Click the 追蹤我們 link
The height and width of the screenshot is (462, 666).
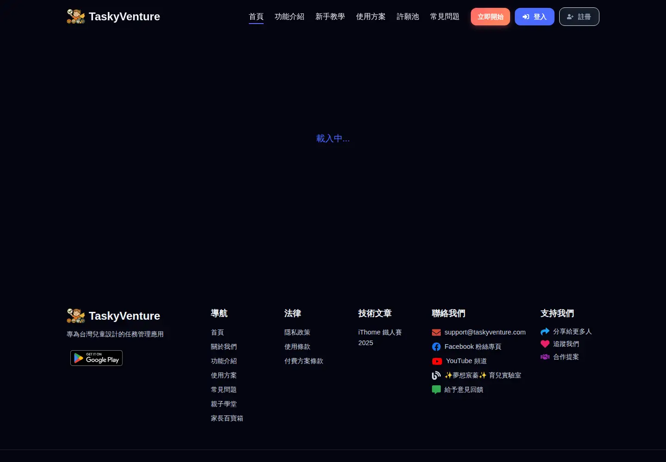[566, 344]
